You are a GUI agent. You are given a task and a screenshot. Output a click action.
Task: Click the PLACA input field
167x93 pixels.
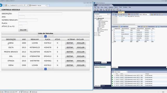tap(23, 23)
